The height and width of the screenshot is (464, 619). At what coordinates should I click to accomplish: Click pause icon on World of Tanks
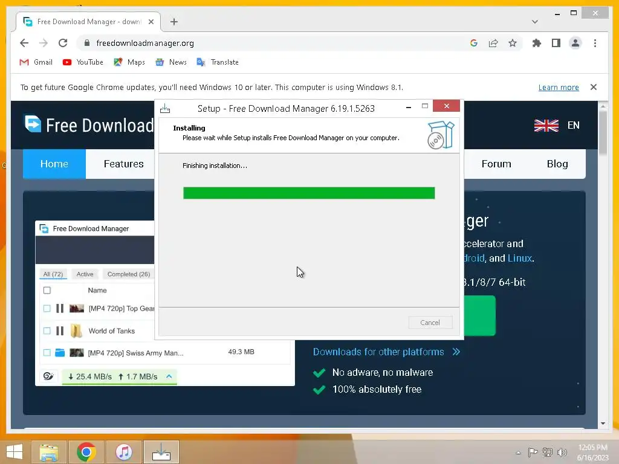[60, 330]
